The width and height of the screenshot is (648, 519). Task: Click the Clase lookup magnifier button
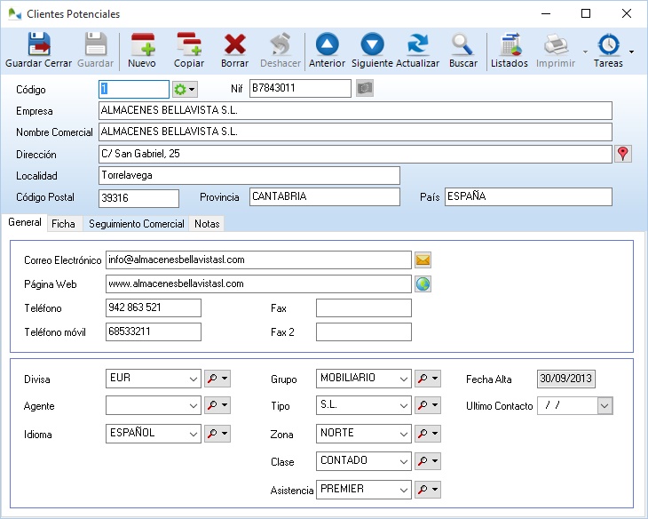pyautogui.click(x=428, y=461)
